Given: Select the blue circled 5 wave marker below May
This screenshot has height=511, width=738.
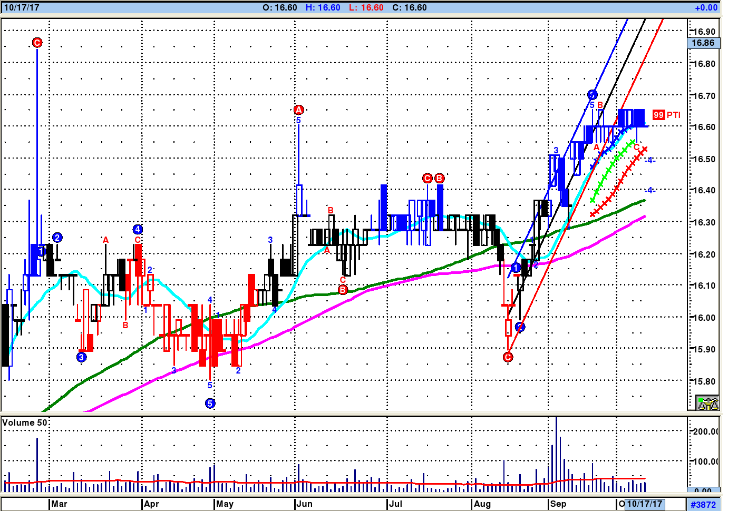Looking at the screenshot, I should (x=210, y=404).
